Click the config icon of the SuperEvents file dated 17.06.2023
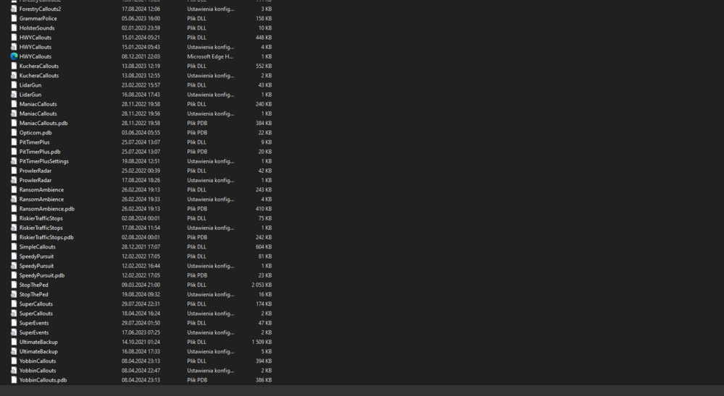This screenshot has width=724, height=396. pyautogui.click(x=14, y=332)
